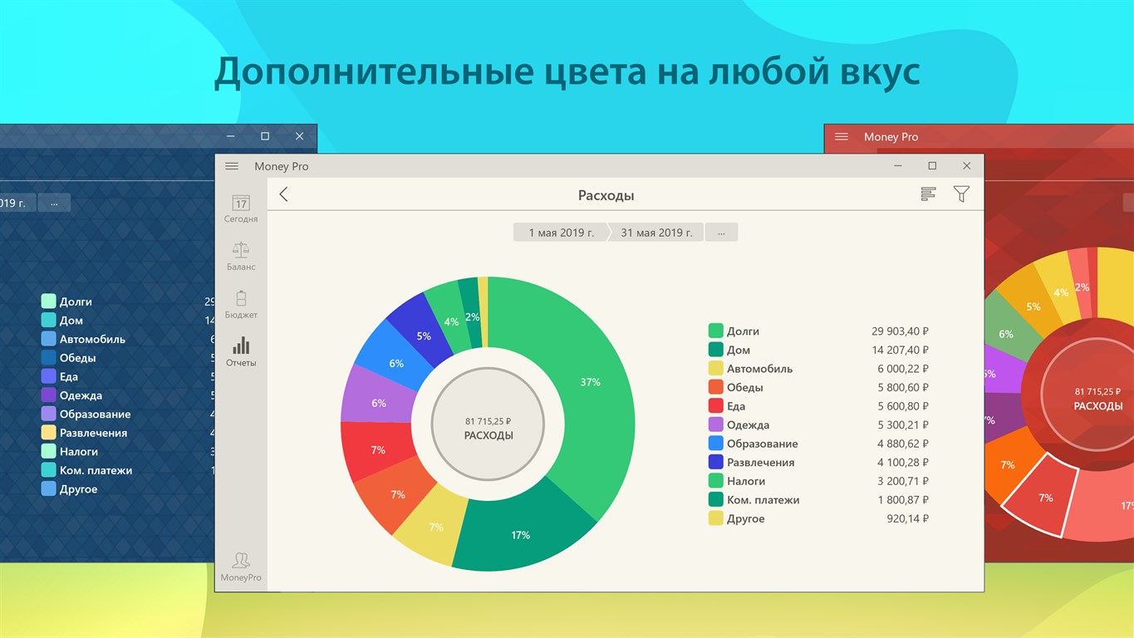Click the central РАСХОДЫ total circle
The image size is (1134, 638).
coord(488,425)
